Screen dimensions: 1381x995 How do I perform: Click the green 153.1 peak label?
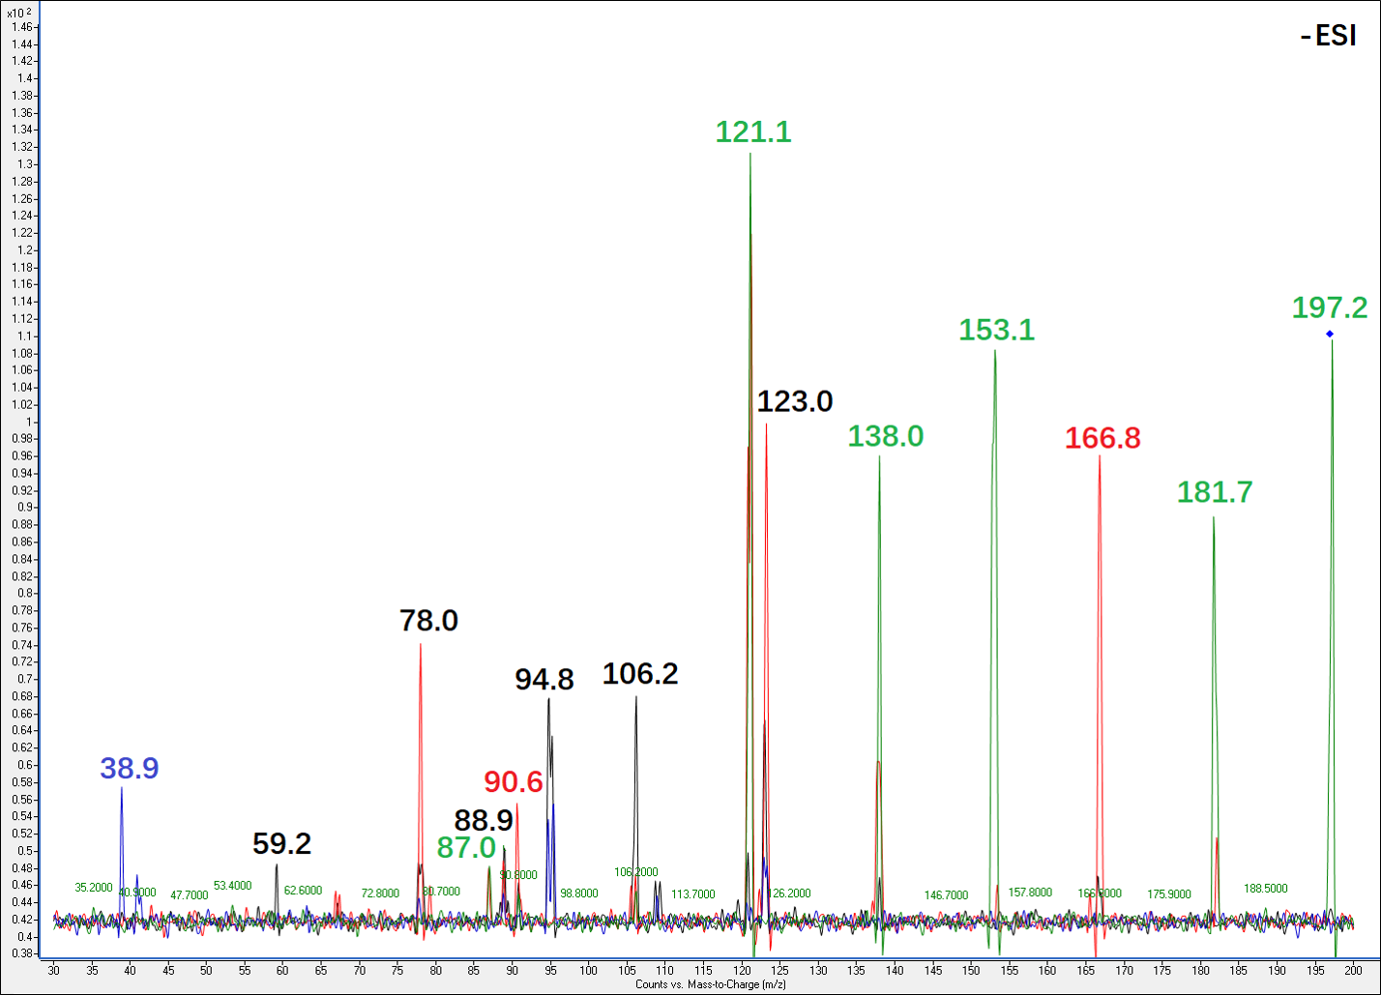996,331
